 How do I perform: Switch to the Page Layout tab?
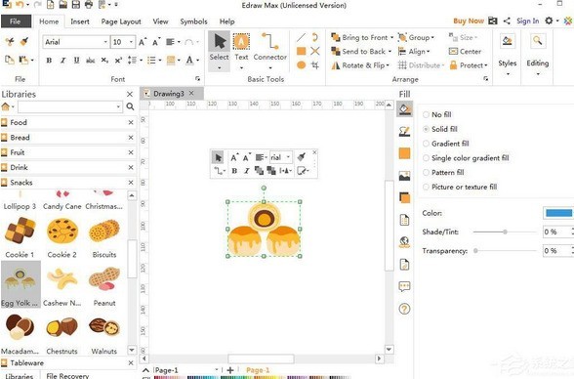coord(121,21)
